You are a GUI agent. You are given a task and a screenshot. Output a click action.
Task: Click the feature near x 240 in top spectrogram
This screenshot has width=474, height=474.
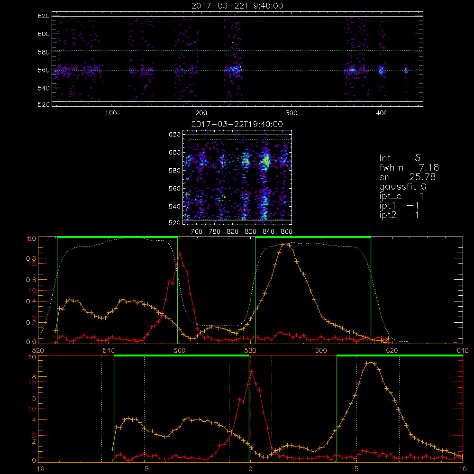click(x=234, y=70)
